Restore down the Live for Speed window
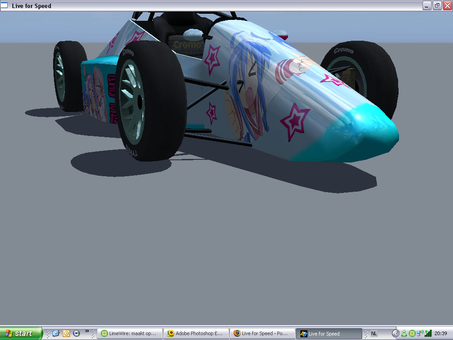The height and width of the screenshot is (340, 453). 437,5
